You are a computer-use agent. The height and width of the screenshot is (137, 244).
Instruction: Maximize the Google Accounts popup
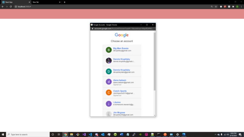click(x=147, y=25)
